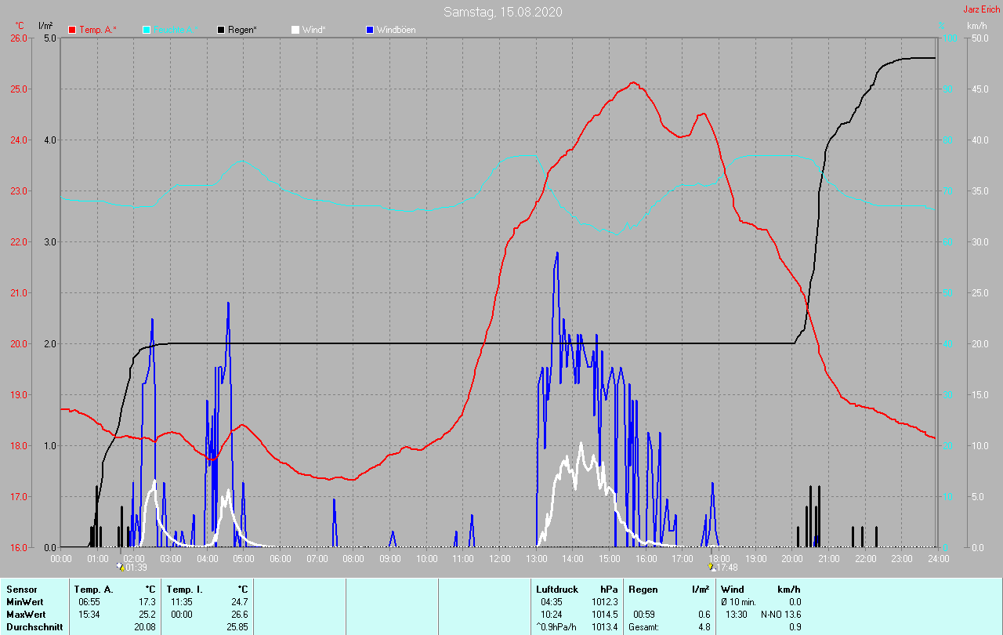Click the date title Samstag, 15.08.2020
Image resolution: width=1003 pixels, height=635 pixels.
point(502,12)
